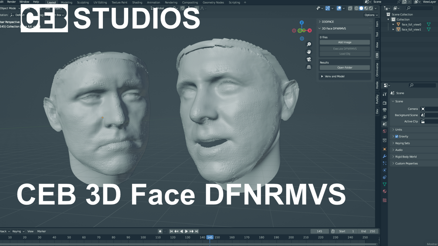
Task: Pin the Scene with pin icon
Action: click(399, 2)
